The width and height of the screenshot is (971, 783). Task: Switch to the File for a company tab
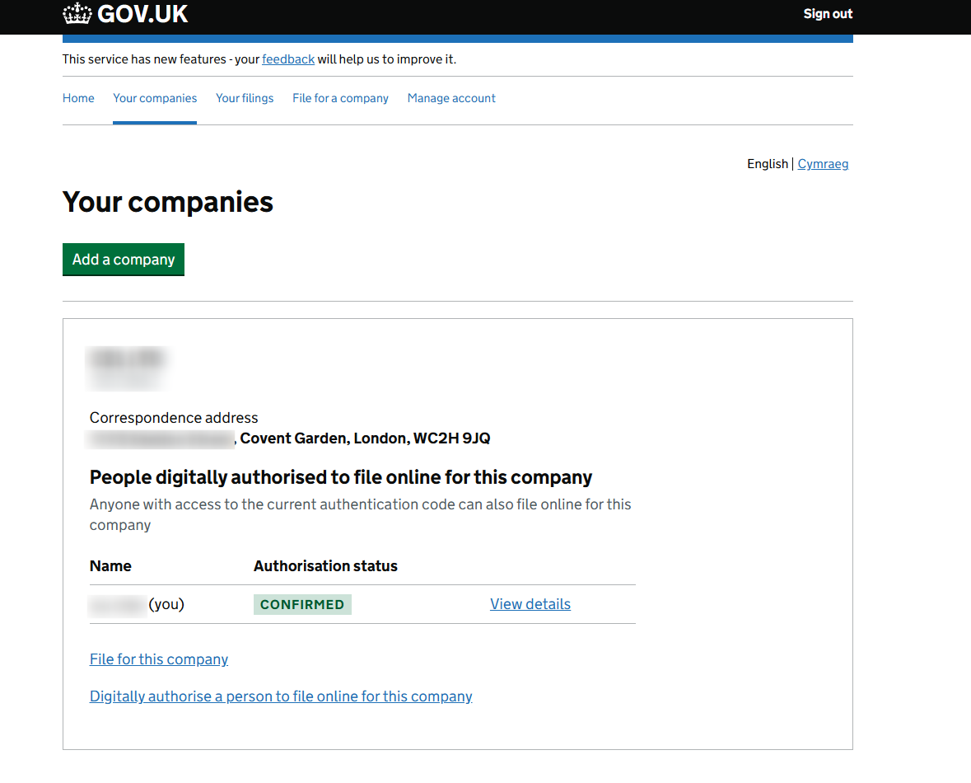tap(340, 98)
